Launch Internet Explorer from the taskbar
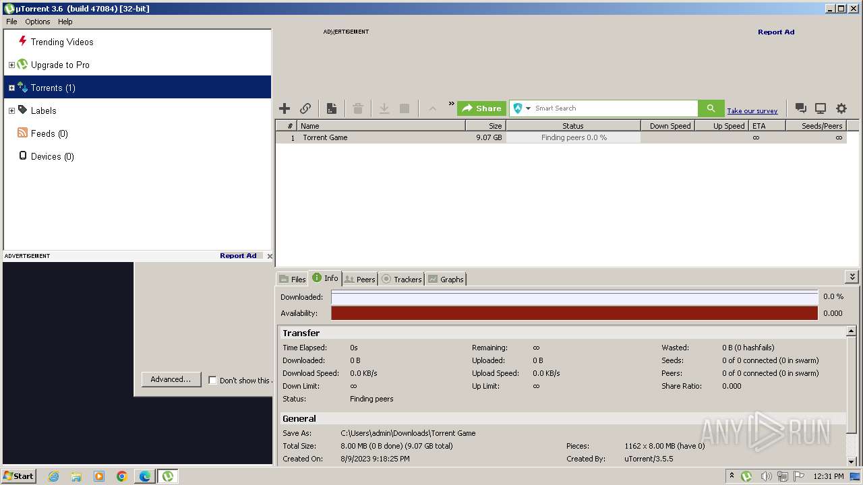 [53, 476]
